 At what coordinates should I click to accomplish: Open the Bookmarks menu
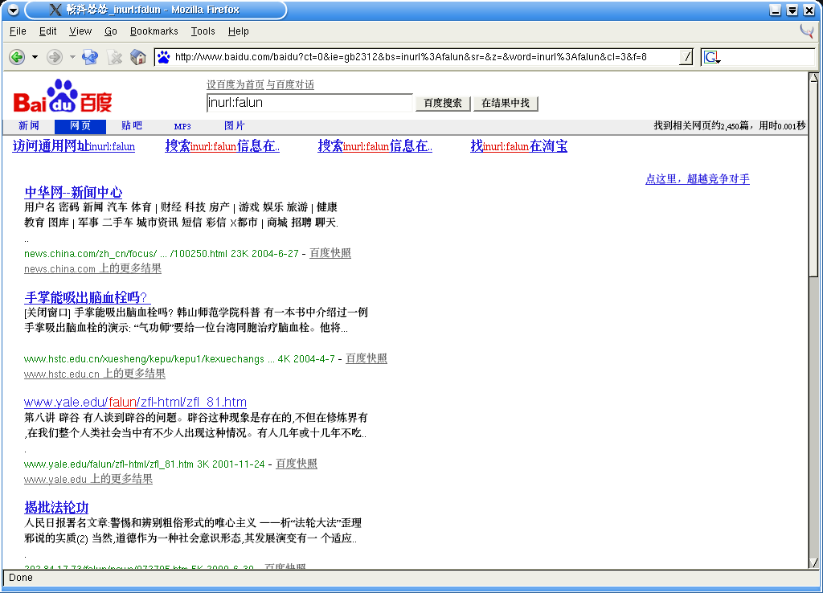pyautogui.click(x=154, y=31)
